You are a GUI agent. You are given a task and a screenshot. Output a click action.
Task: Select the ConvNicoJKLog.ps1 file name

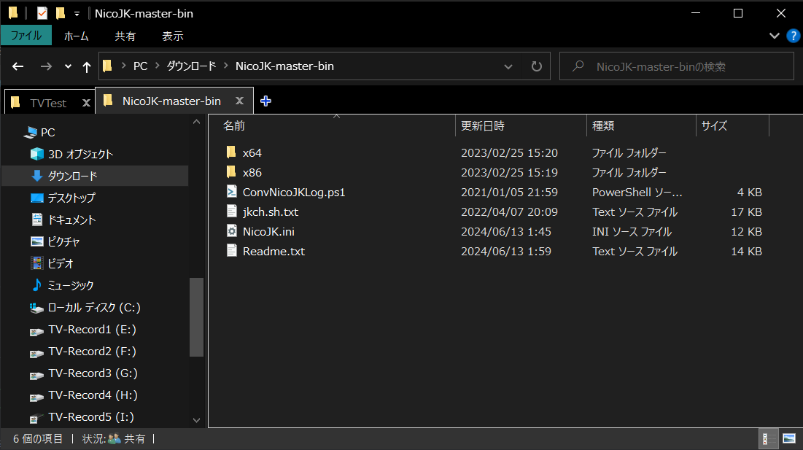(293, 193)
